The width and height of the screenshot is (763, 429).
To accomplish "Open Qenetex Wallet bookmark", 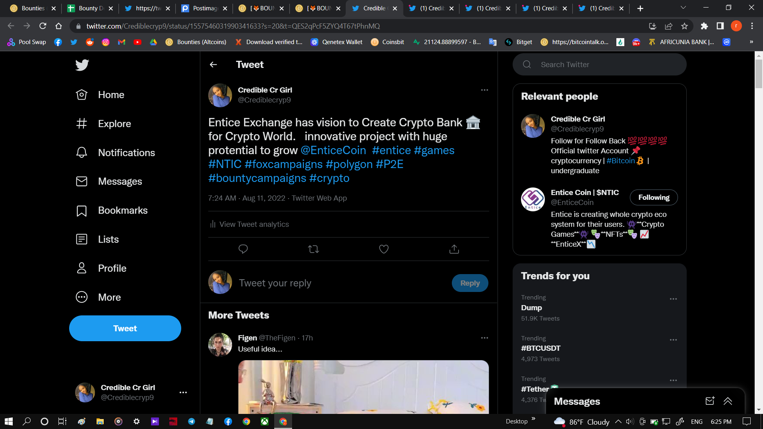I will (x=337, y=42).
